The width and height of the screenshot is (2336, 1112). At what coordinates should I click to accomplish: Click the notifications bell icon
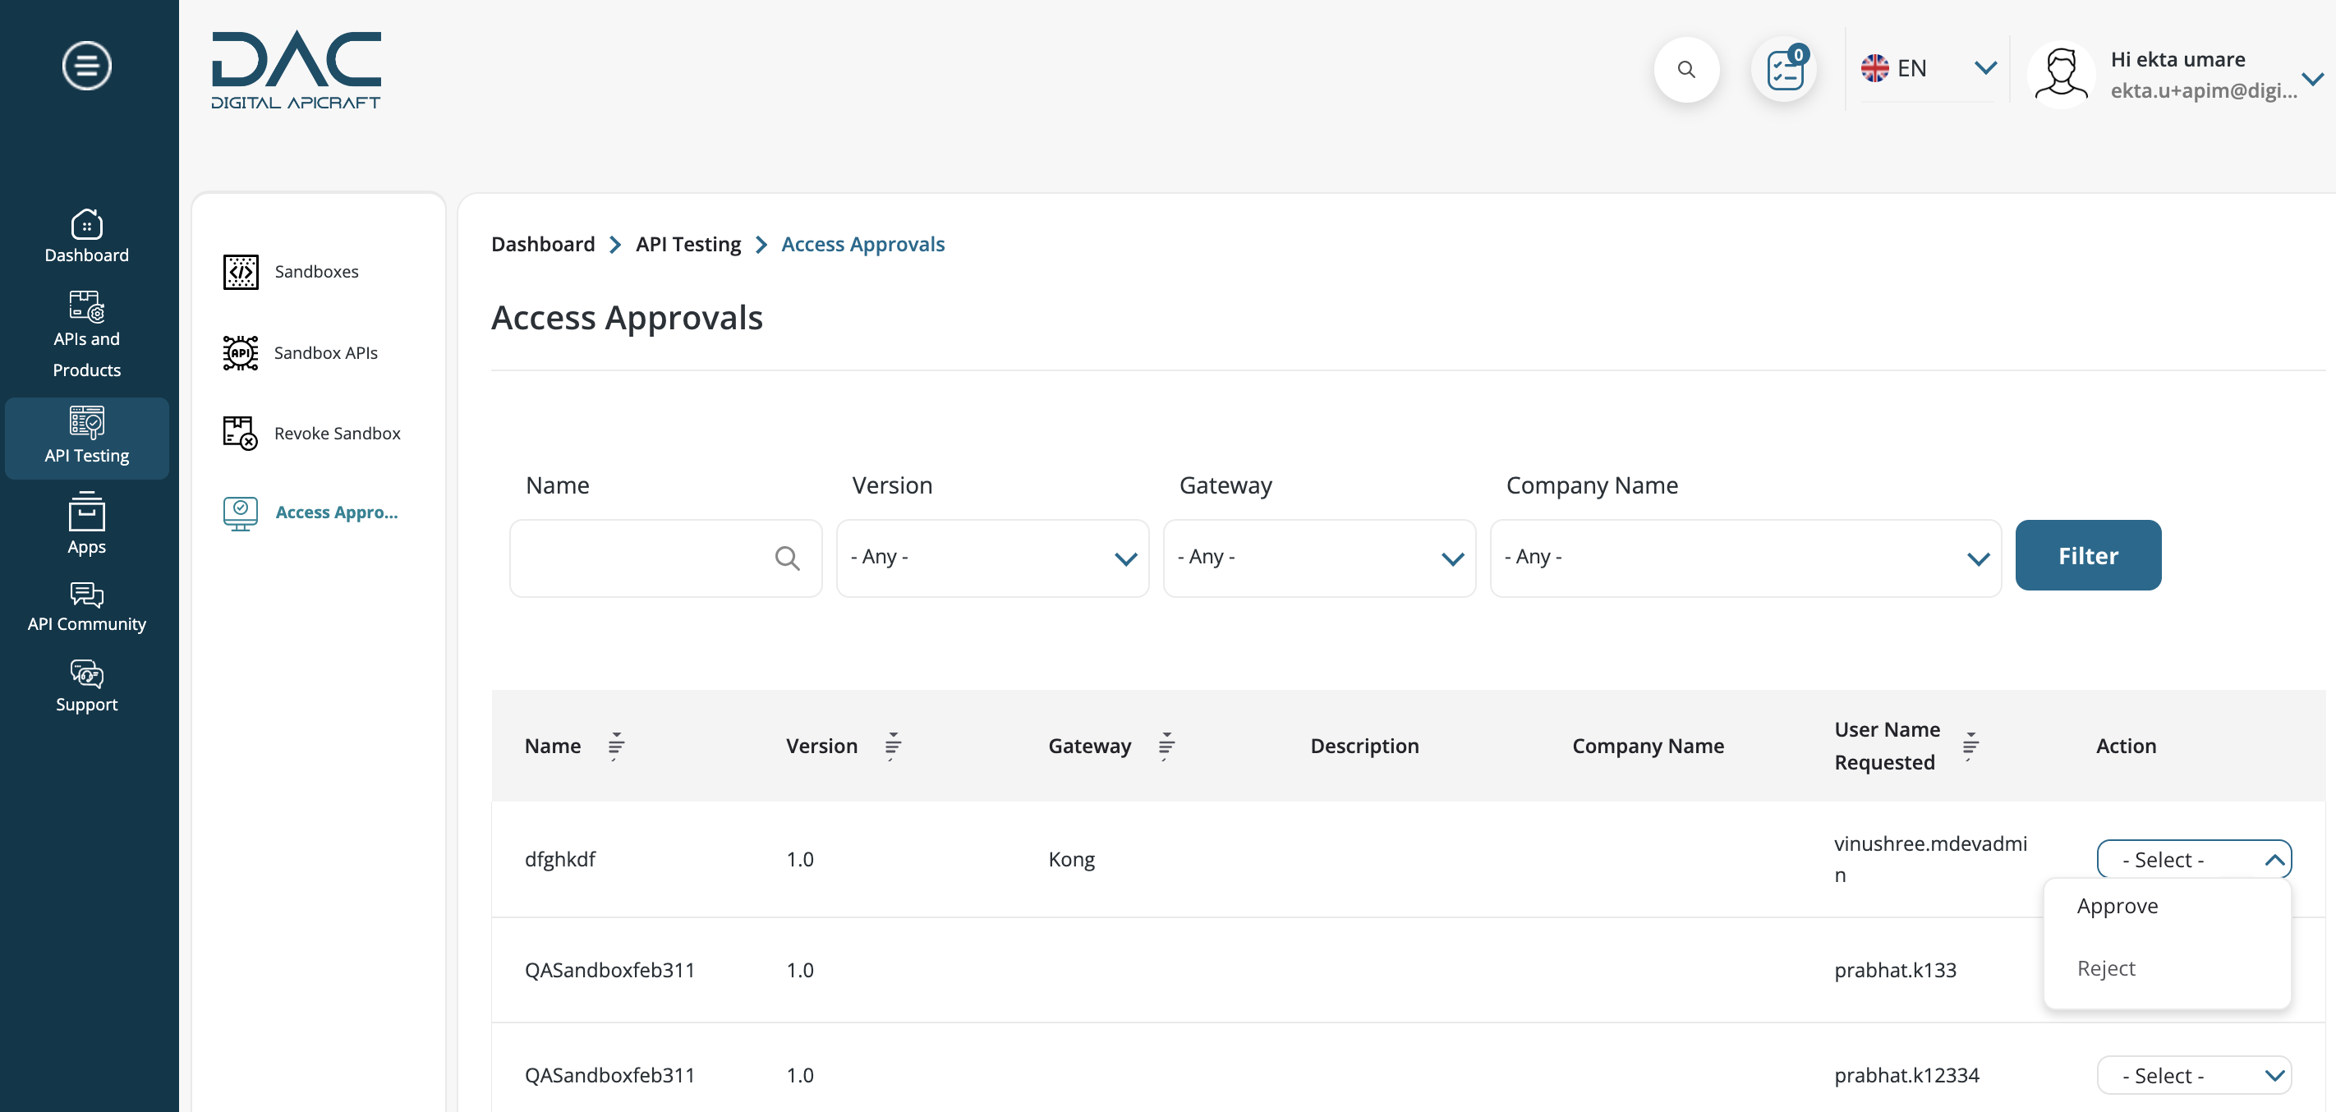[x=1782, y=68]
